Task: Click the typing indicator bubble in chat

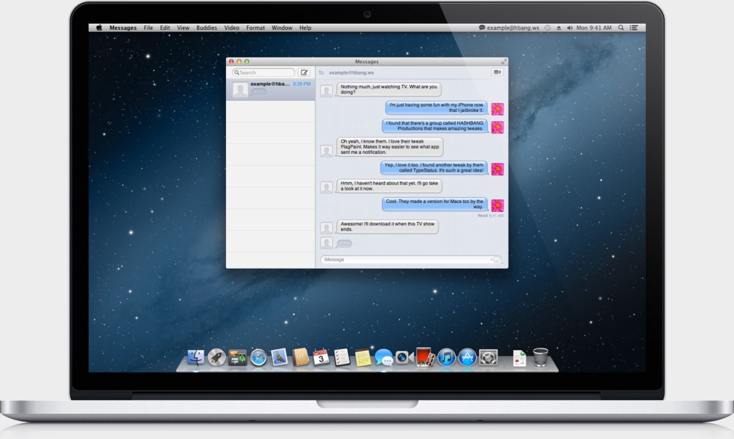Action: pyautogui.click(x=344, y=243)
